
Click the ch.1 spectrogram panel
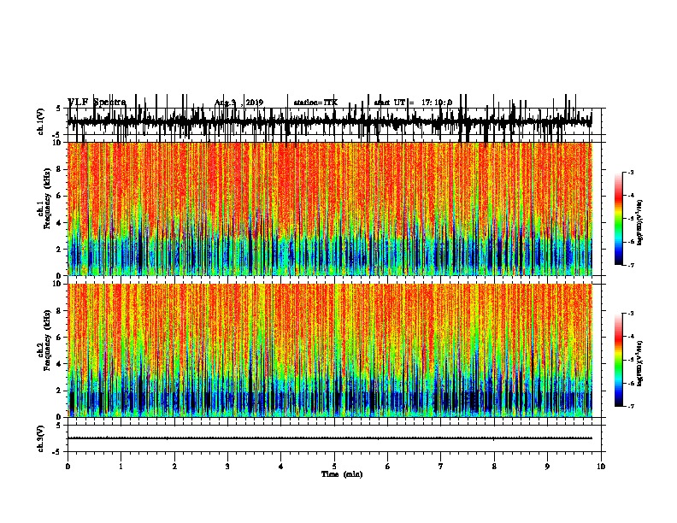330,209
